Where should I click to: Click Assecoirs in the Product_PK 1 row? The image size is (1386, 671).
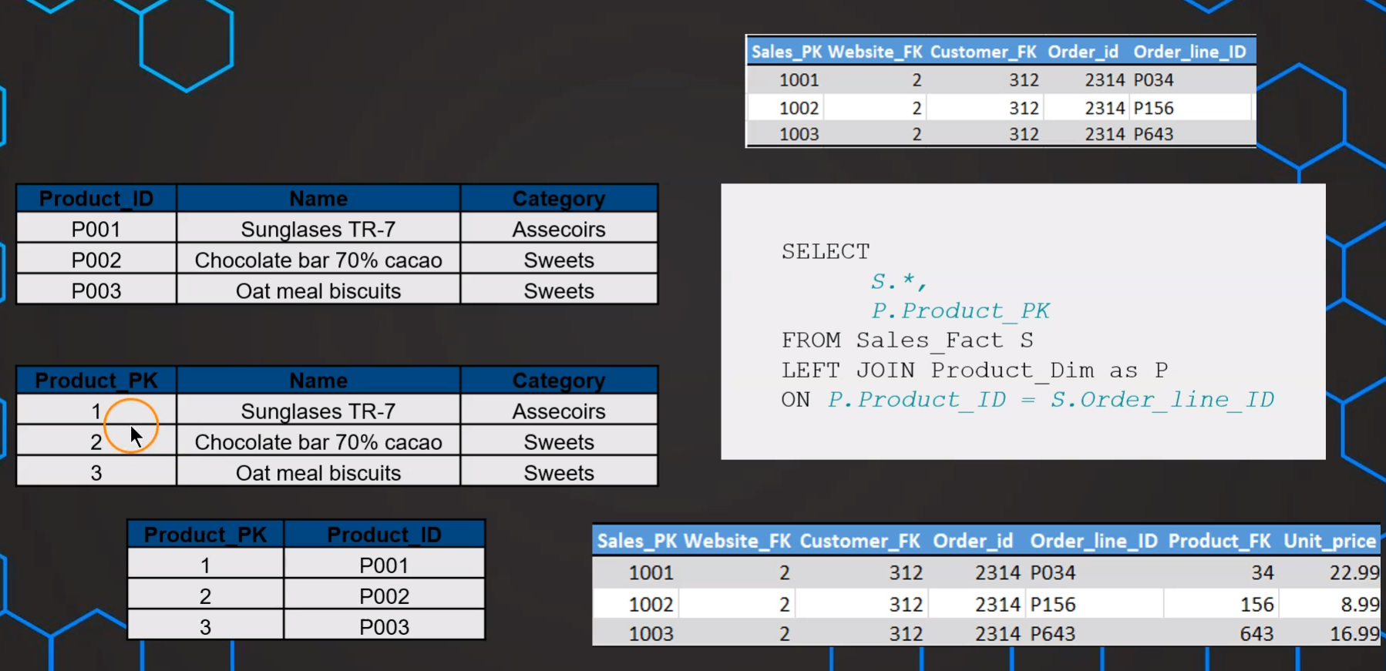[x=559, y=411]
